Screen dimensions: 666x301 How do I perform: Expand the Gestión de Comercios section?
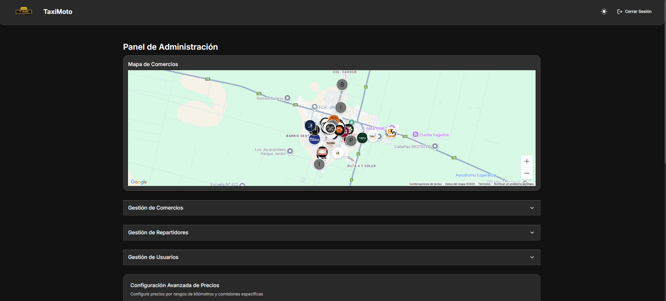pyautogui.click(x=331, y=208)
